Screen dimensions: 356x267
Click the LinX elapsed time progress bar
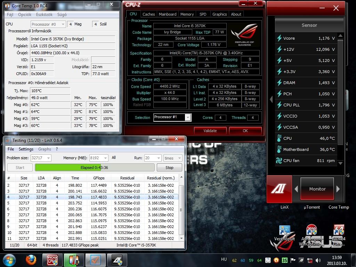point(95,168)
